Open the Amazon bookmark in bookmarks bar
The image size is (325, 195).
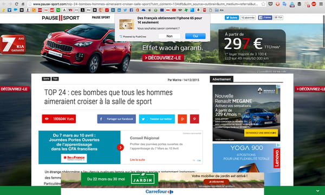pos(198,10)
